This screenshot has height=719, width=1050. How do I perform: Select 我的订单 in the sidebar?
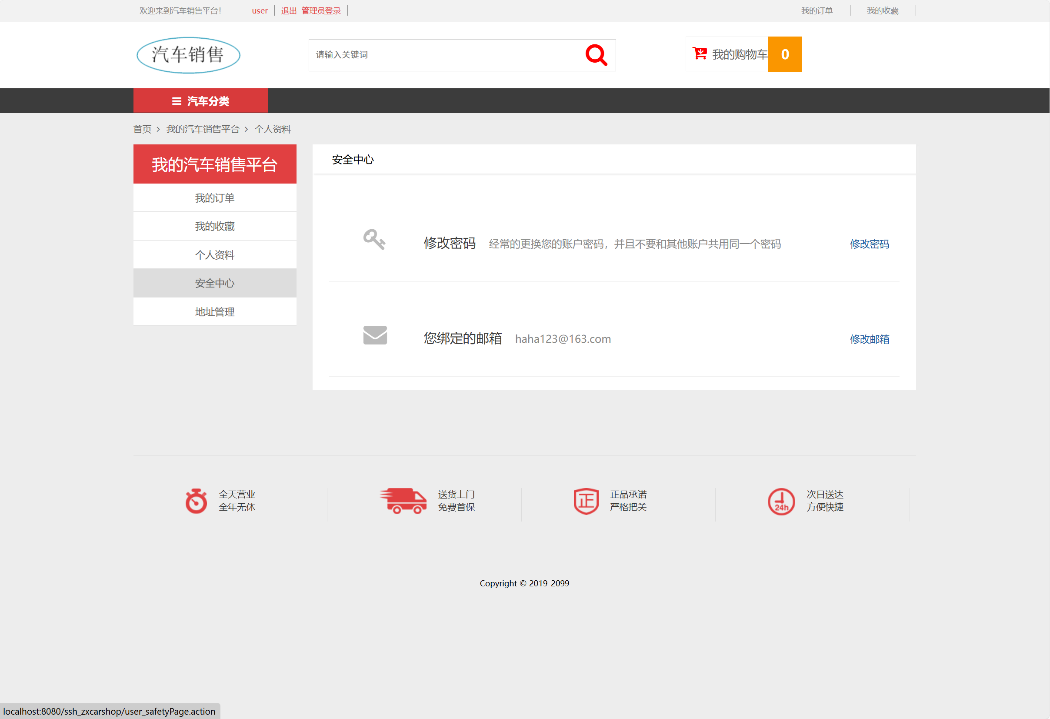click(214, 197)
